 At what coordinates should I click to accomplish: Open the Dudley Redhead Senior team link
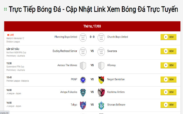click(x=65, y=51)
